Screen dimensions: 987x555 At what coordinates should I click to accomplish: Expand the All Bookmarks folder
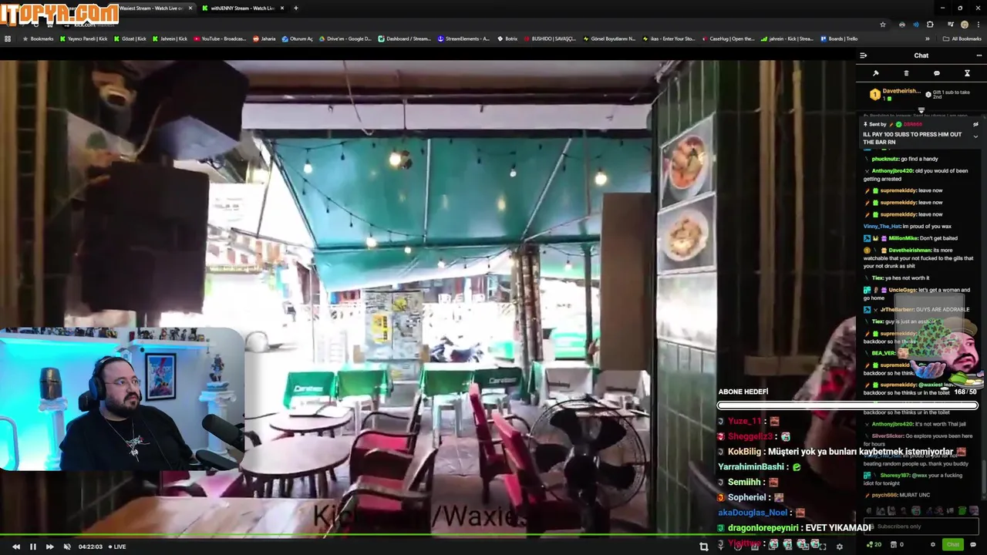[x=962, y=39]
